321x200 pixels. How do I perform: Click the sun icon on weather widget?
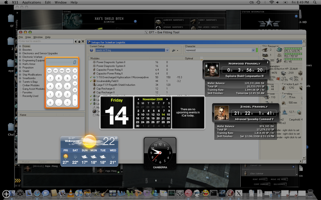[x=89, y=141]
